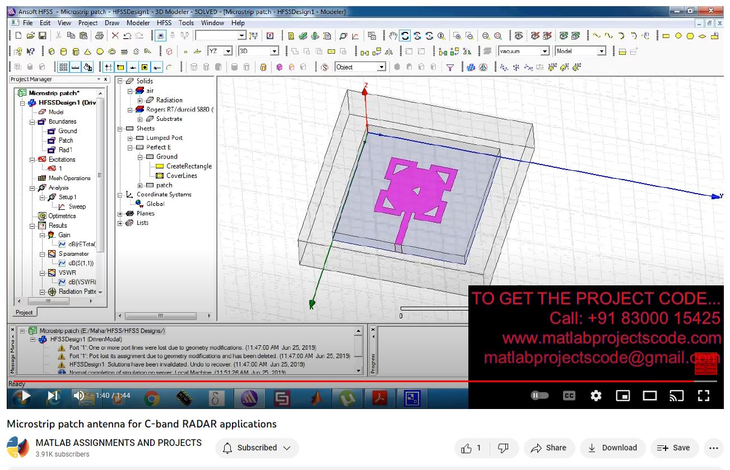Click the Print icon in HFSS toolbar
Image resolution: width=730 pixels, height=470 pixels.
tap(99, 36)
